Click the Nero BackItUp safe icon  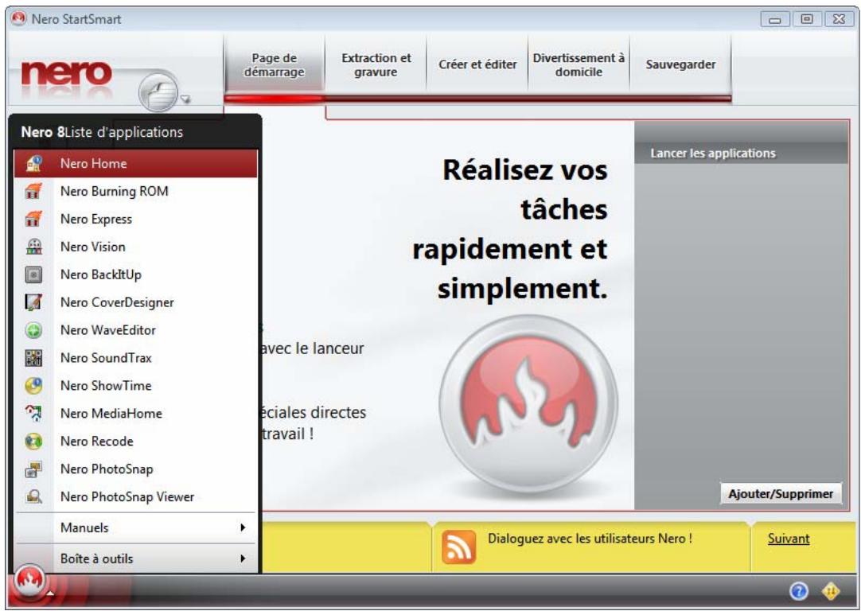point(33,274)
